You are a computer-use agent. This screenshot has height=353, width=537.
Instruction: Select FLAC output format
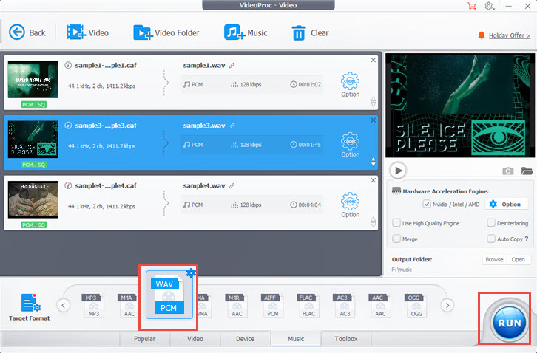308,306
